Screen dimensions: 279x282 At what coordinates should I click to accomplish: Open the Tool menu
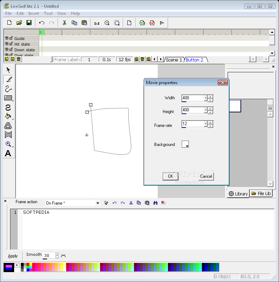[x=48, y=13]
